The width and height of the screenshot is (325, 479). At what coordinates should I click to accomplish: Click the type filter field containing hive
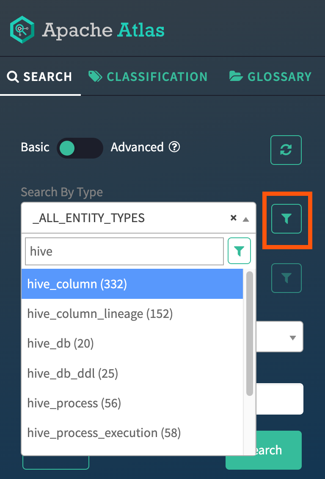click(124, 251)
